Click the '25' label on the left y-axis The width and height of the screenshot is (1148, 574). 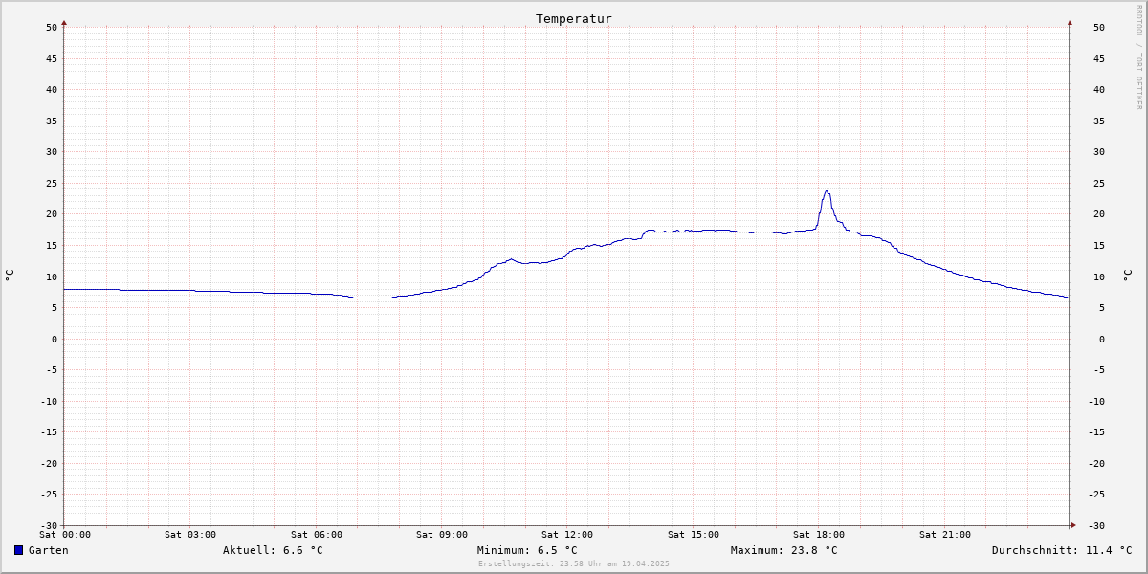(52, 184)
